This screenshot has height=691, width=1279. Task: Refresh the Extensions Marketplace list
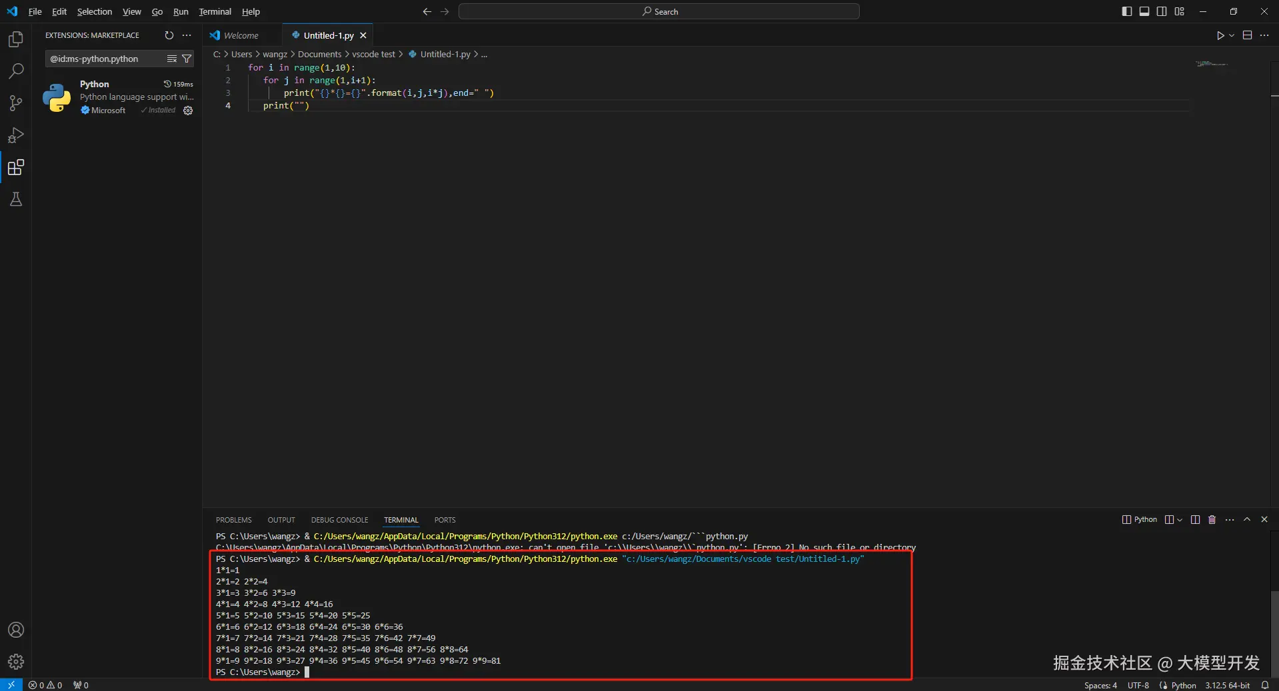tap(169, 35)
